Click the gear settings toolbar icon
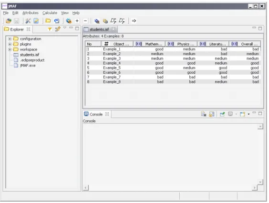 (x=69, y=21)
